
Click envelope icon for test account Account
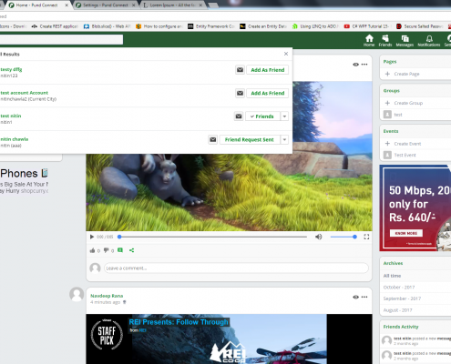click(240, 93)
